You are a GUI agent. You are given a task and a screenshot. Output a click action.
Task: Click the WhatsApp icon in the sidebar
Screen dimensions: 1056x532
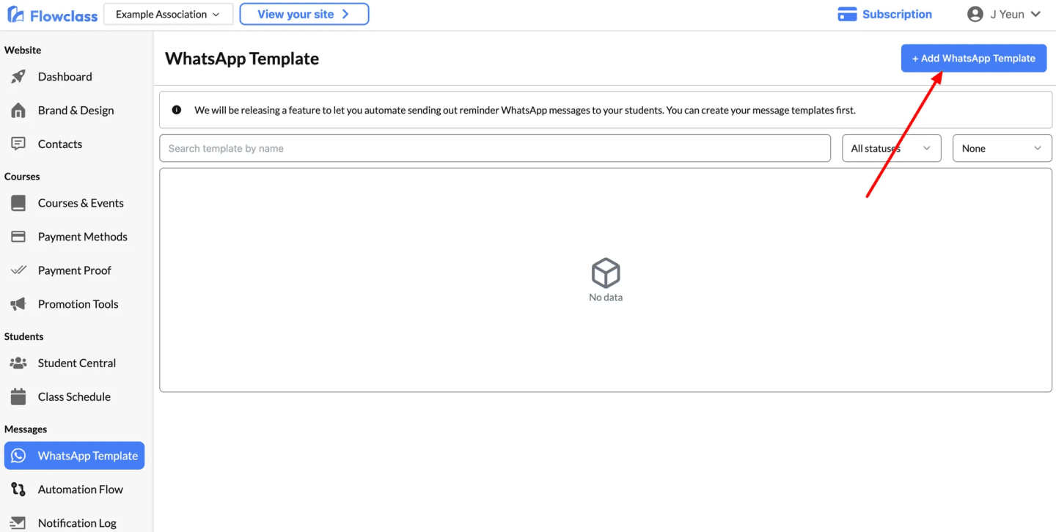coord(18,456)
